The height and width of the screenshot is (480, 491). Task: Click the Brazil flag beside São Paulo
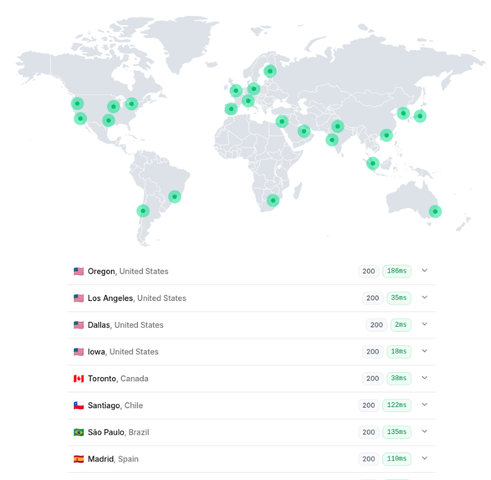pyautogui.click(x=78, y=432)
